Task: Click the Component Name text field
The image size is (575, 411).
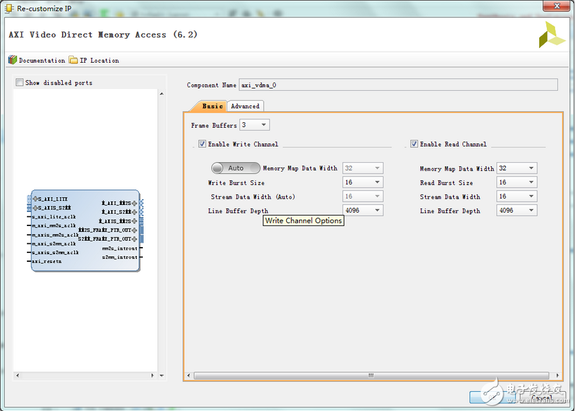Action: (398, 85)
